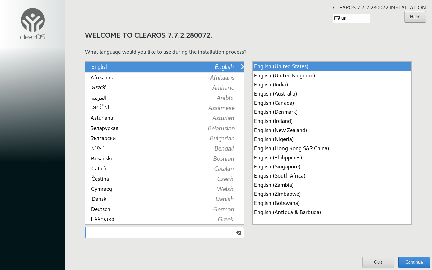Choose Arabic from the language list
432x270 pixels.
(165, 98)
